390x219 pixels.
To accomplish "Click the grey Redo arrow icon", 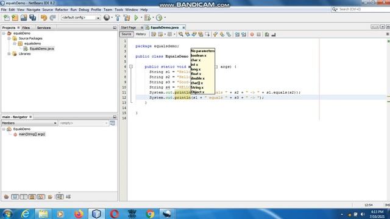I will [x=52, y=18].
